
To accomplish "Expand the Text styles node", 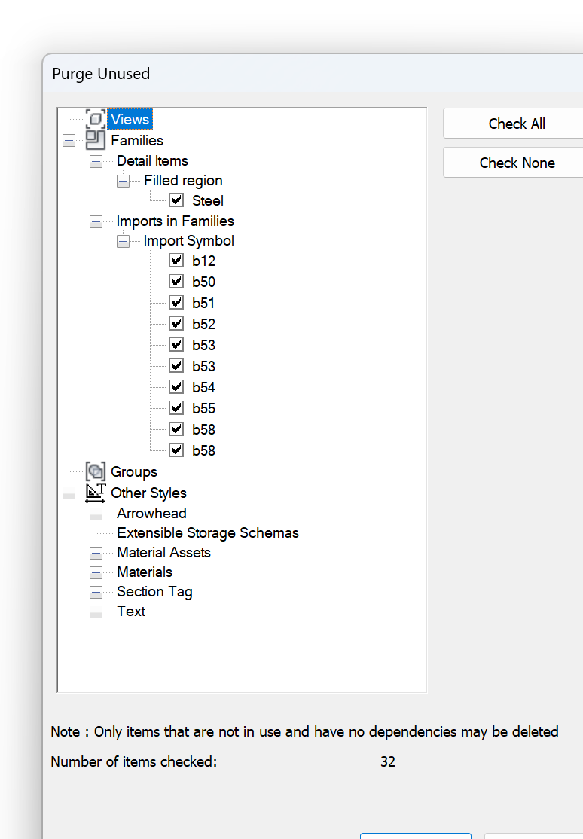I will pyautogui.click(x=96, y=612).
